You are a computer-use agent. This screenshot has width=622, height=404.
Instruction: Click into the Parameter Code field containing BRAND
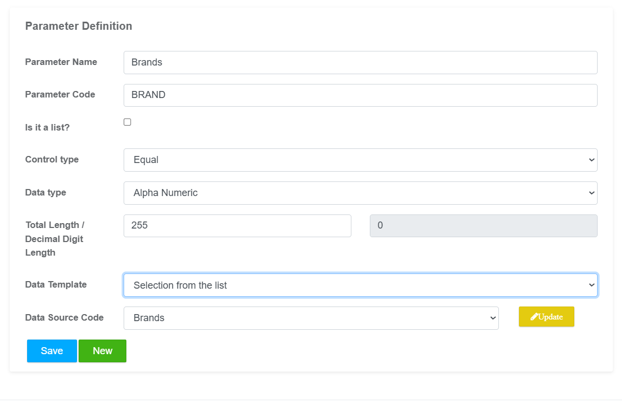pyautogui.click(x=360, y=95)
